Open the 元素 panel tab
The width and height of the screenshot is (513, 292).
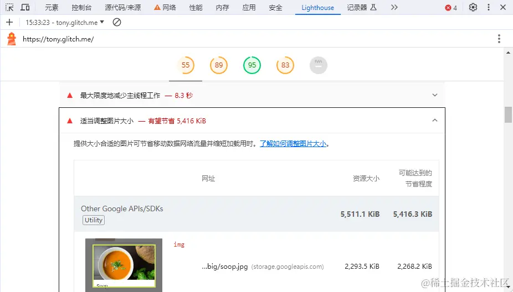pos(52,8)
